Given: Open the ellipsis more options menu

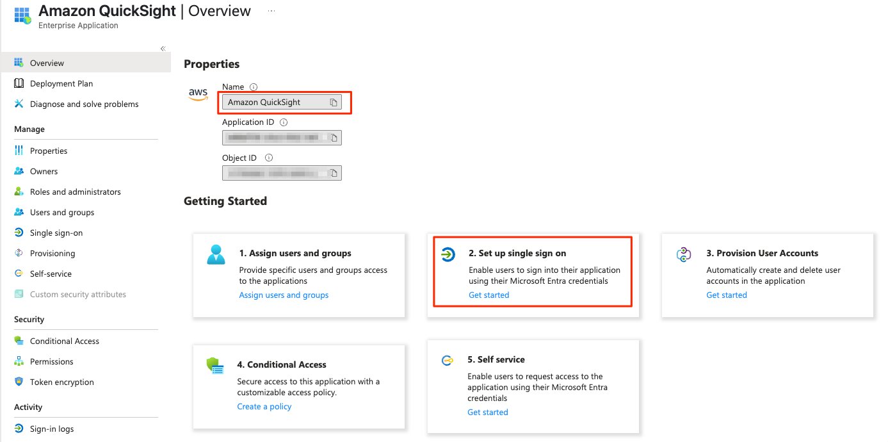Looking at the screenshot, I should [x=272, y=12].
